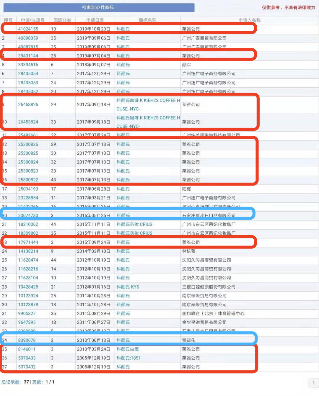Click the 国际分类 column header
The height and width of the screenshot is (396, 319).
pos(62,20)
